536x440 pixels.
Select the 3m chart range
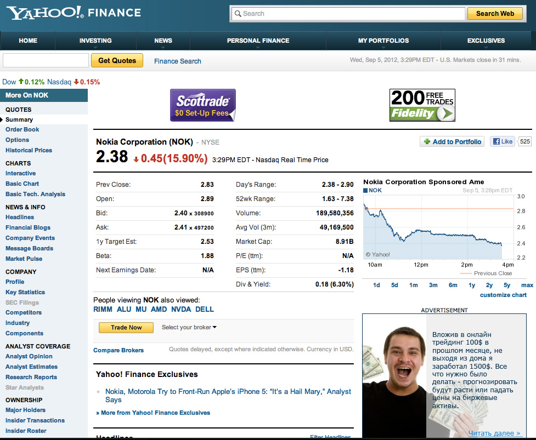(433, 285)
